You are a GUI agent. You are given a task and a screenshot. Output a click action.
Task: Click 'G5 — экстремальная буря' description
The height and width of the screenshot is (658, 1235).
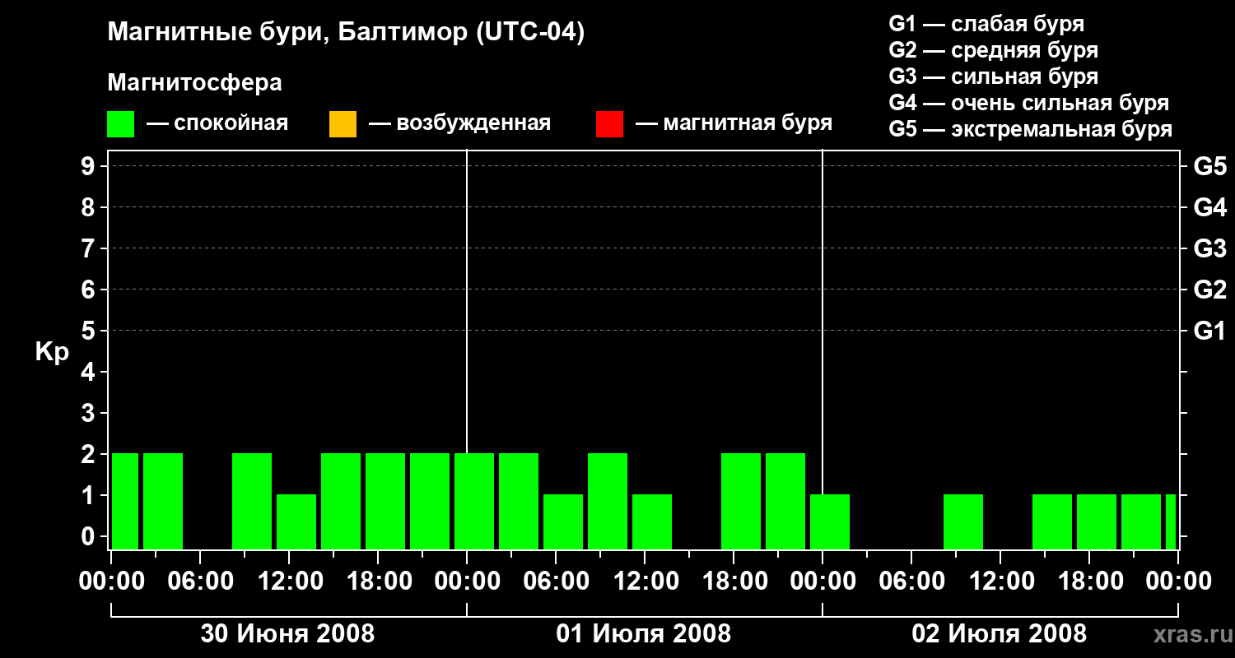[x=1030, y=129]
